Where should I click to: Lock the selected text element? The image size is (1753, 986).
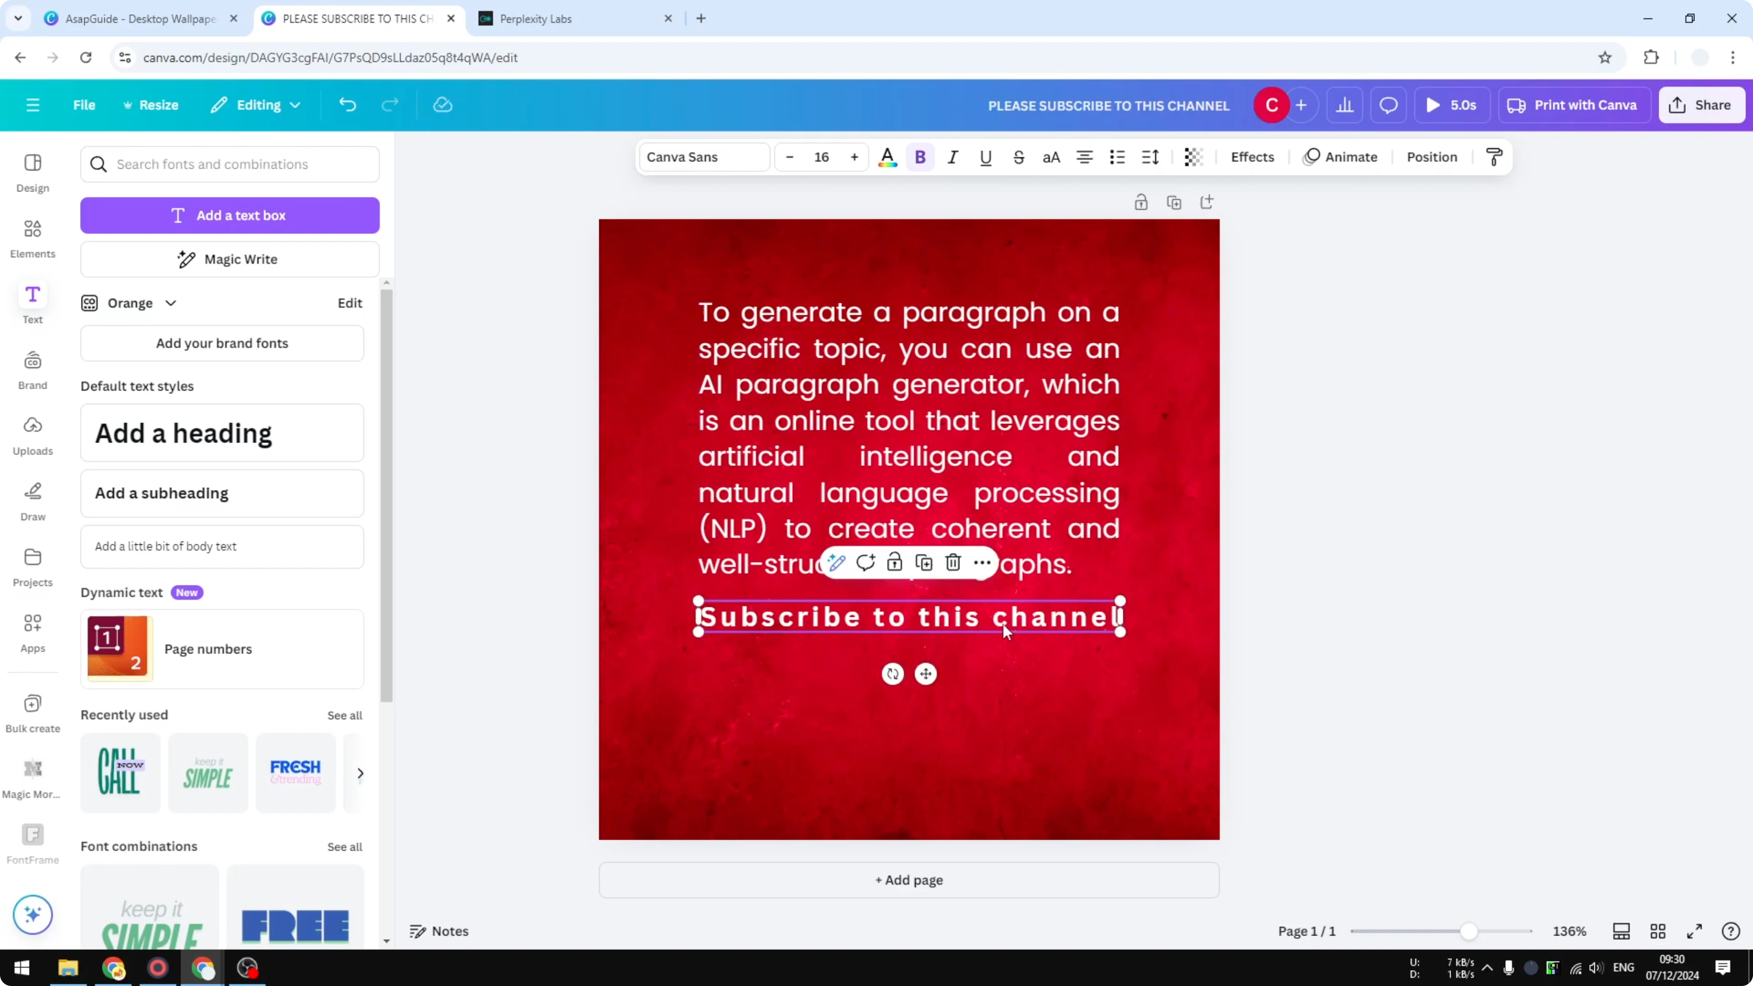894,562
